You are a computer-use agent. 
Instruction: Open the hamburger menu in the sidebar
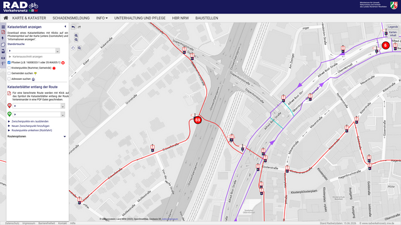pyautogui.click(x=3, y=27)
